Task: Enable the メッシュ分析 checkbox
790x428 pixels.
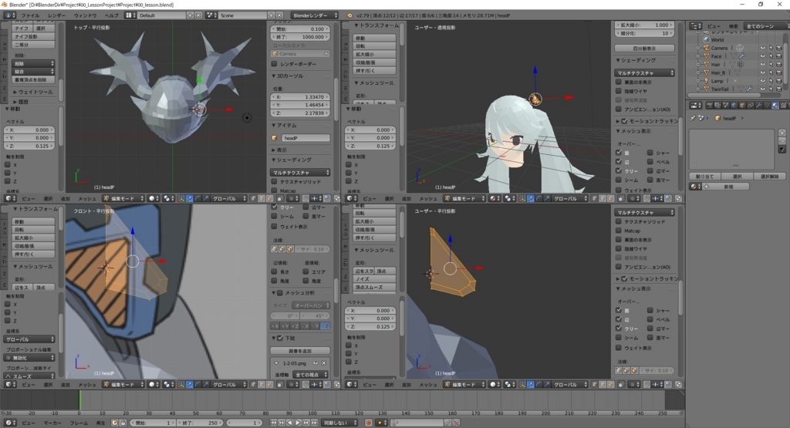Action: pyautogui.click(x=281, y=292)
